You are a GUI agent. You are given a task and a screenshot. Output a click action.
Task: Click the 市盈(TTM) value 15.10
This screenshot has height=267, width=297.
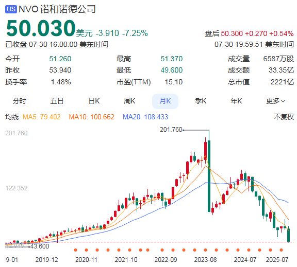[x=173, y=82]
